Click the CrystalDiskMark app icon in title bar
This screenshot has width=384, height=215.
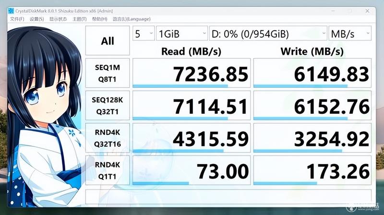[11, 11]
